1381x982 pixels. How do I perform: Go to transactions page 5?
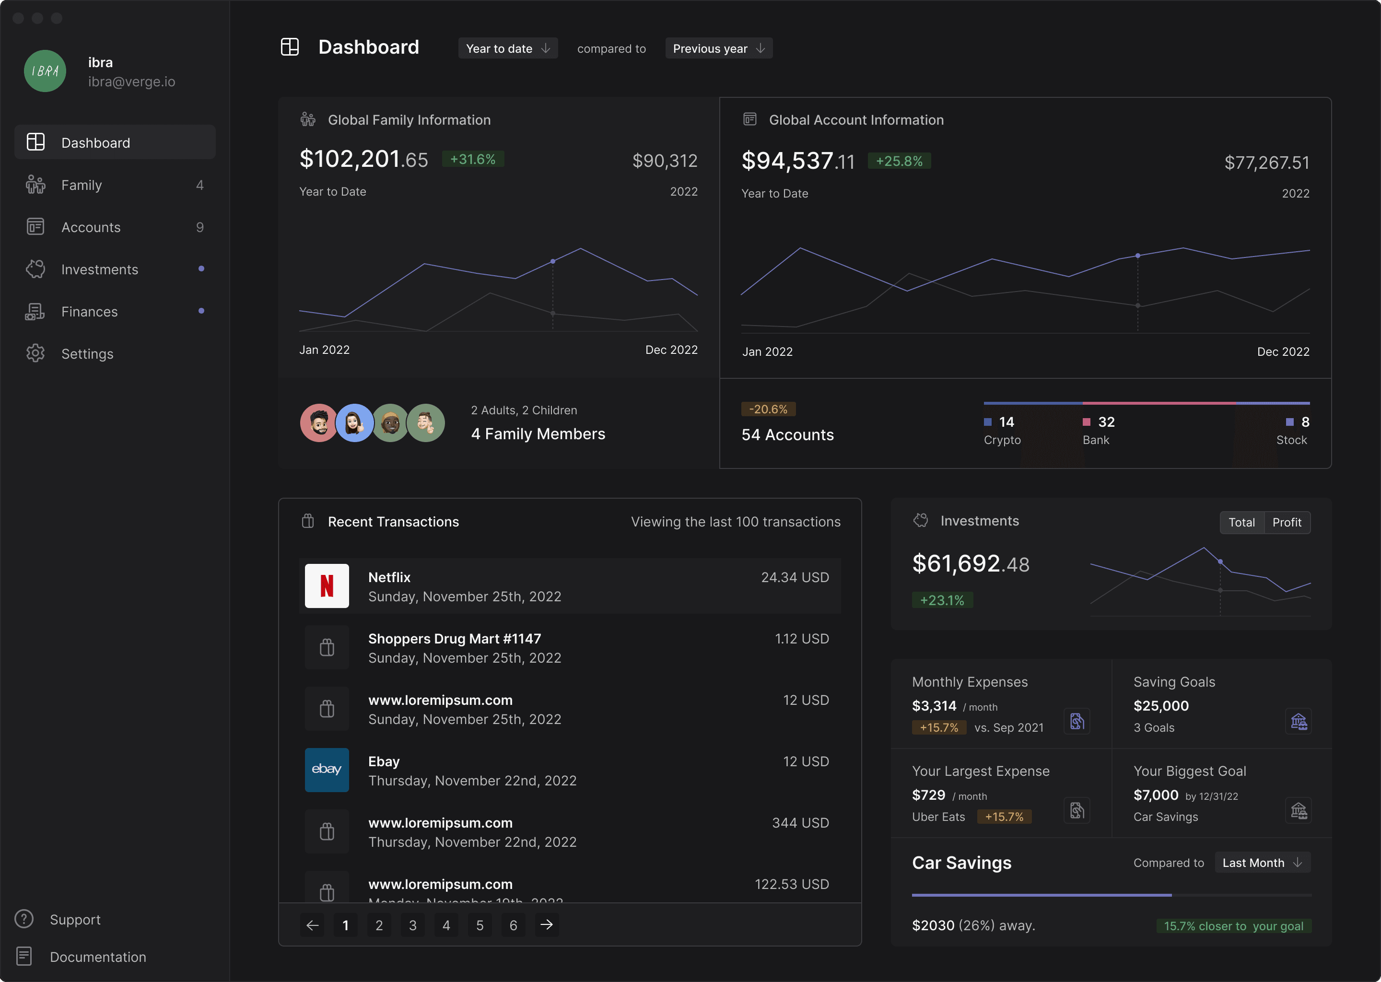[480, 925]
